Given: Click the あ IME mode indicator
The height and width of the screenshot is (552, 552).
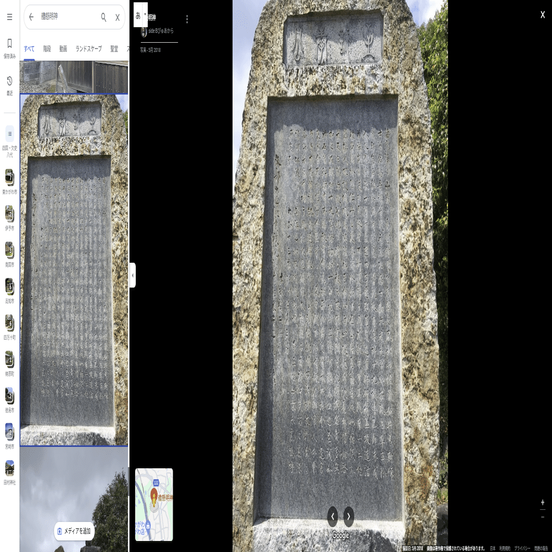Looking at the screenshot, I should [x=138, y=15].
